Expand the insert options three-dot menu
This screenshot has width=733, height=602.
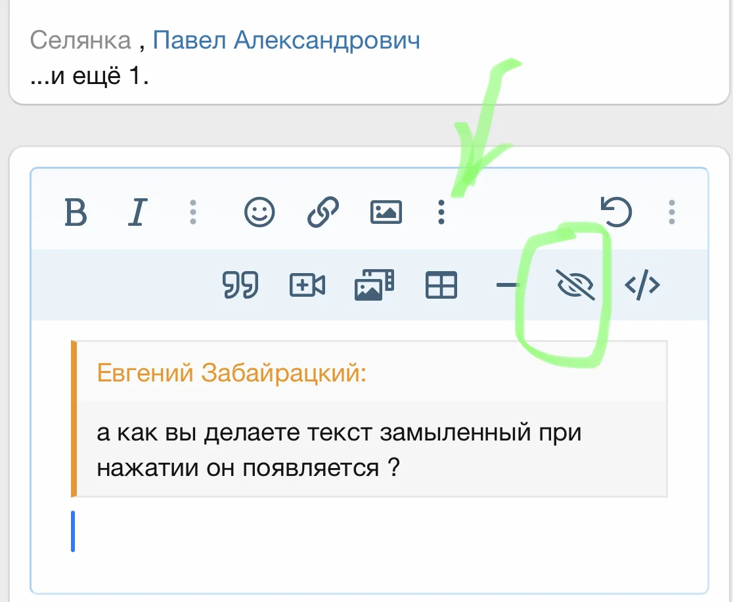pyautogui.click(x=441, y=213)
